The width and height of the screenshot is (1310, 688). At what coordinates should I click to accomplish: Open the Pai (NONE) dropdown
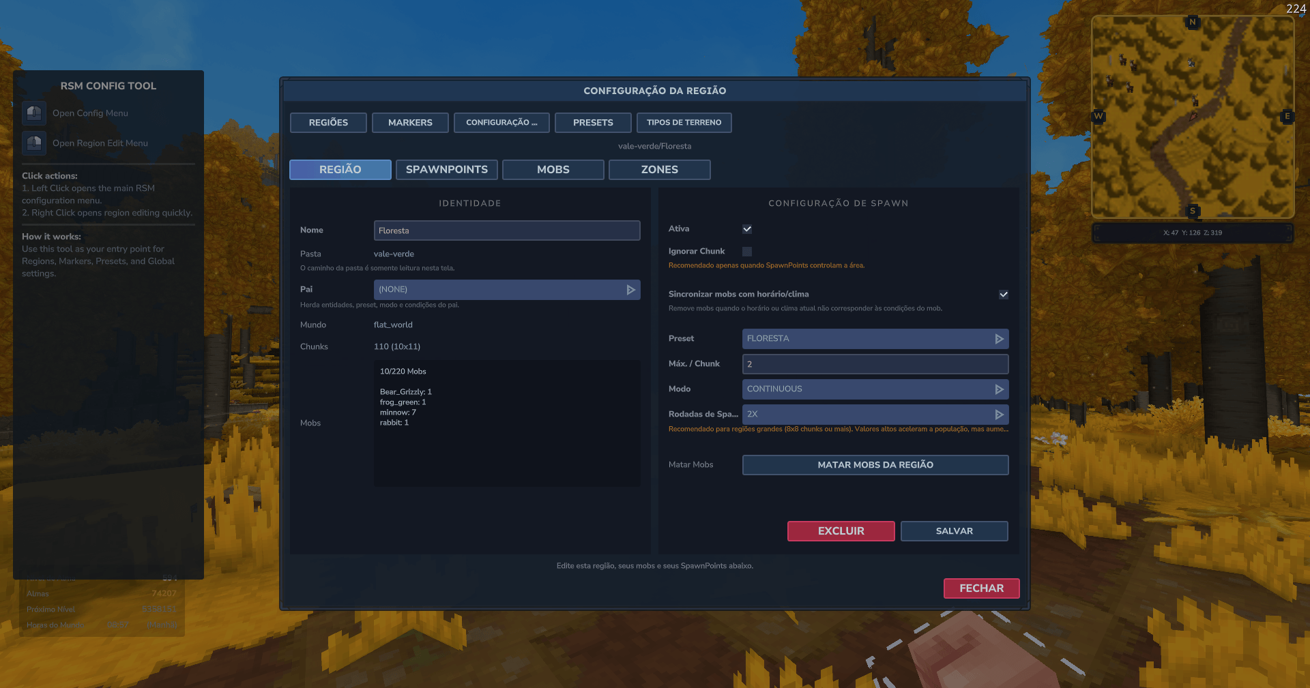click(507, 290)
